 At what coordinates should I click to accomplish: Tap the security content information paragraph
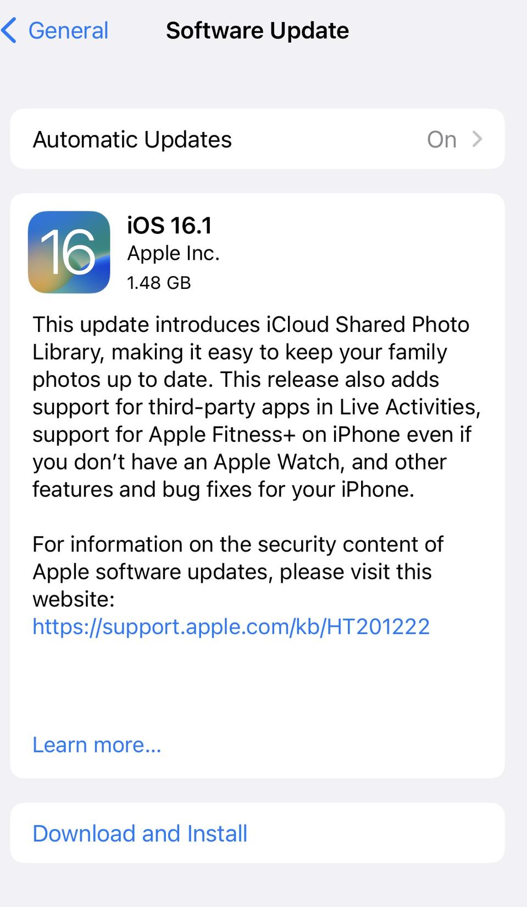238,572
